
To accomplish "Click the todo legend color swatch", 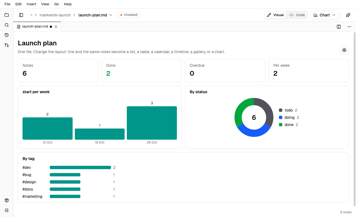I will click(x=281, y=110).
